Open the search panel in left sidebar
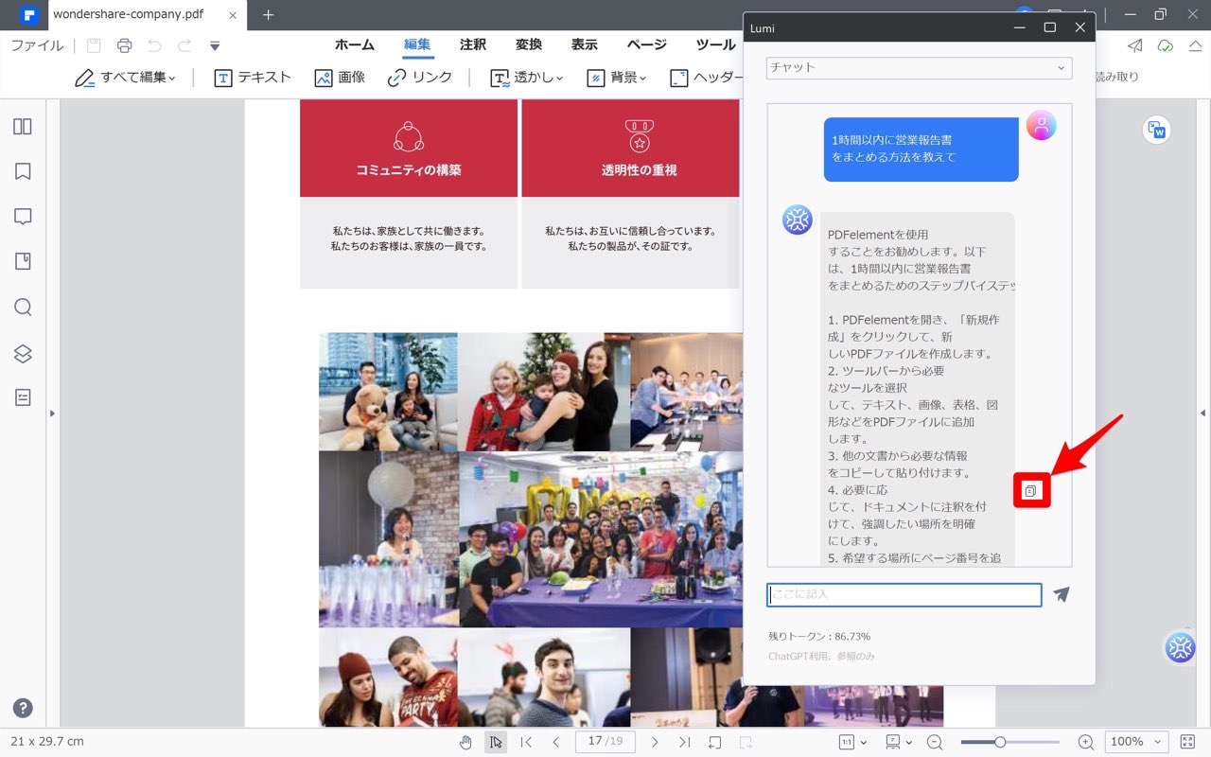This screenshot has height=757, width=1211. pos(23,308)
